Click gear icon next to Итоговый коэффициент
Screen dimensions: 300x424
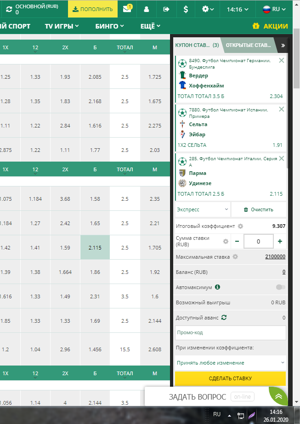240,227
